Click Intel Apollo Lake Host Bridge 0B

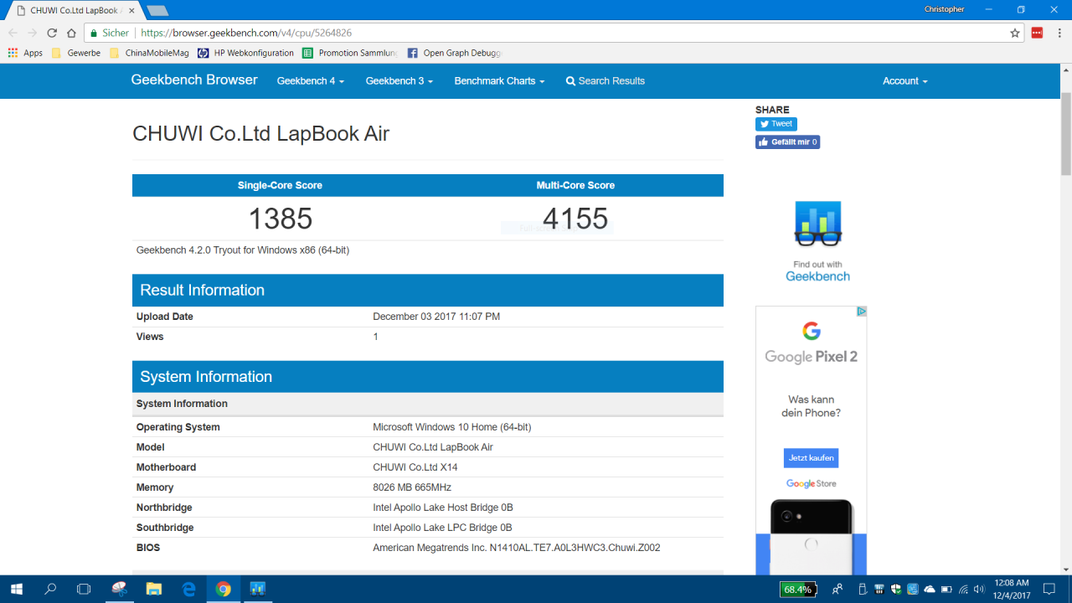pos(442,508)
